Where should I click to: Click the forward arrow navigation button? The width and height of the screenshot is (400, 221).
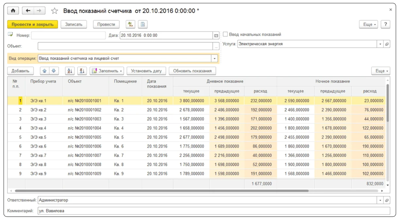point(39,11)
